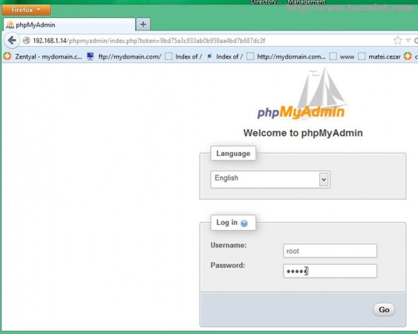Image resolution: width=418 pixels, height=334 pixels.
Task: Click the site identity globe icon
Action: coord(27,41)
